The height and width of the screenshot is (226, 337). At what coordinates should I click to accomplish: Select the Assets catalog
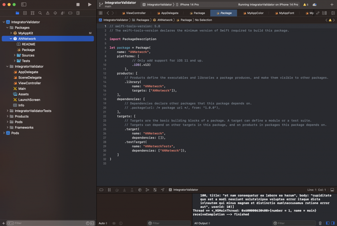(23, 94)
